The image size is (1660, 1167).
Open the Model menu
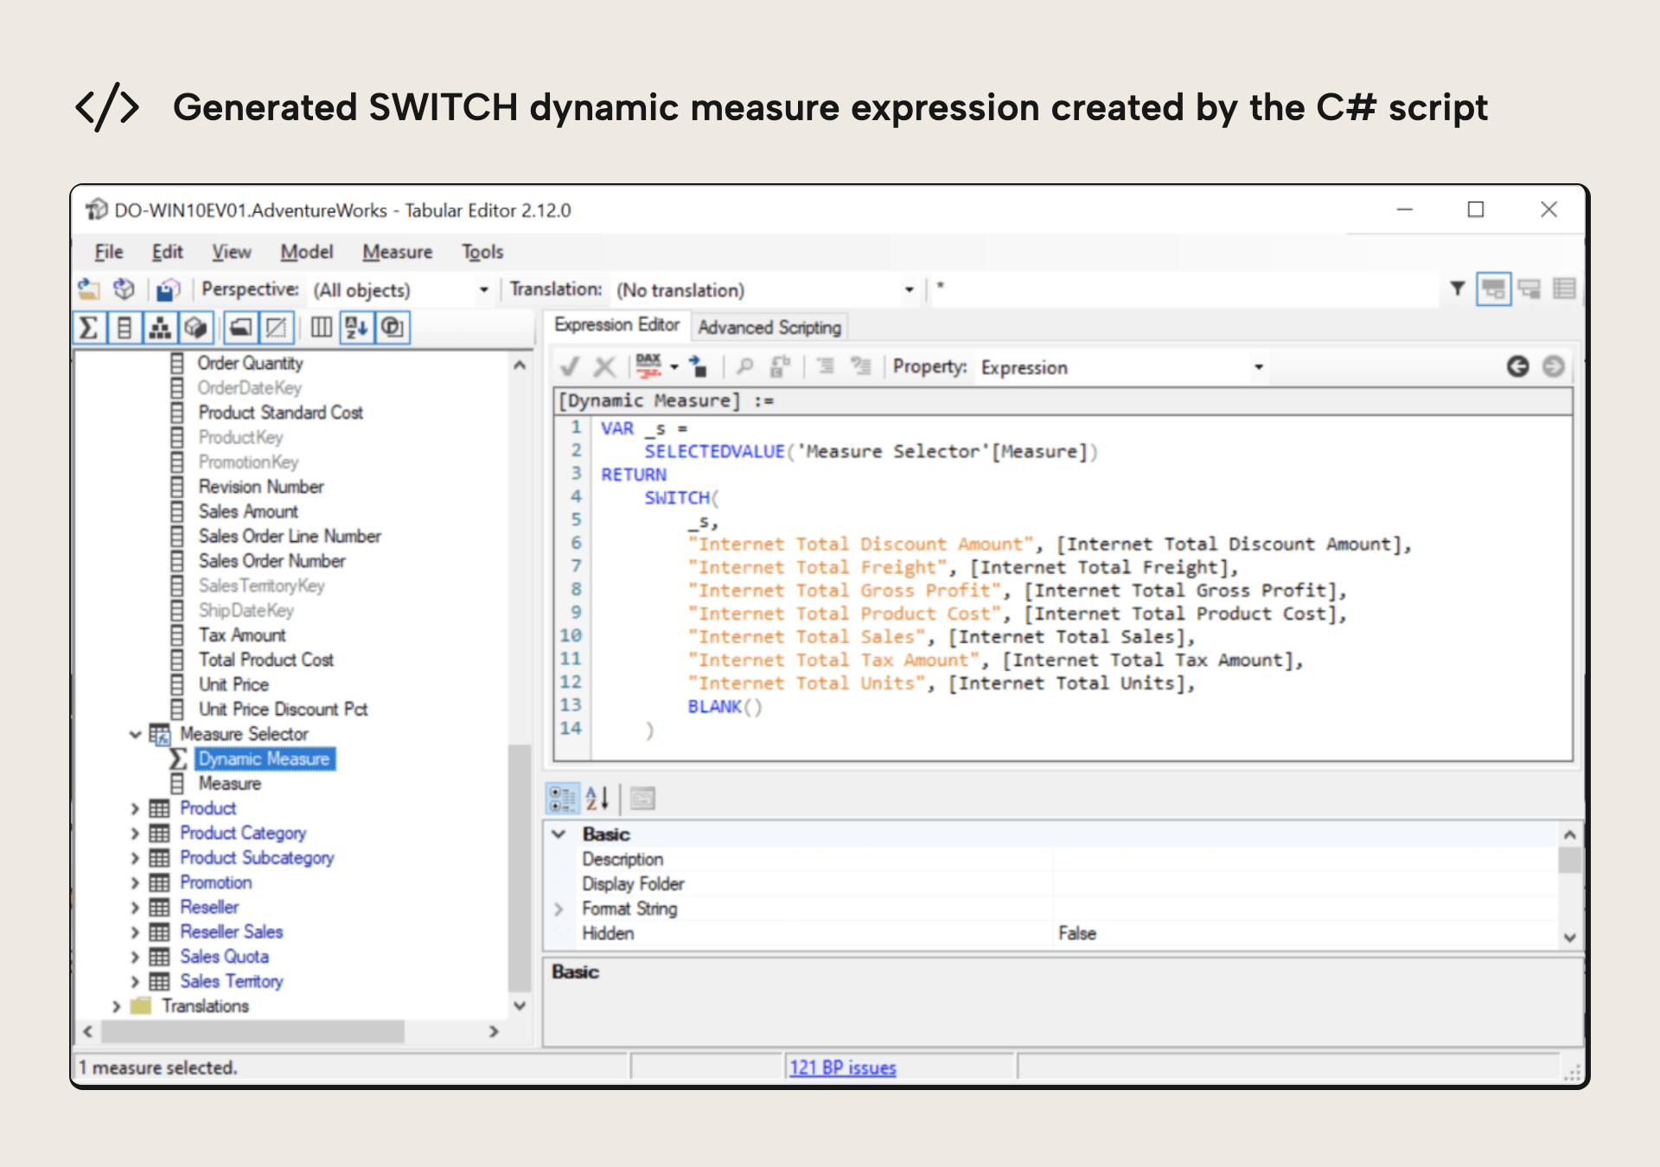click(306, 252)
